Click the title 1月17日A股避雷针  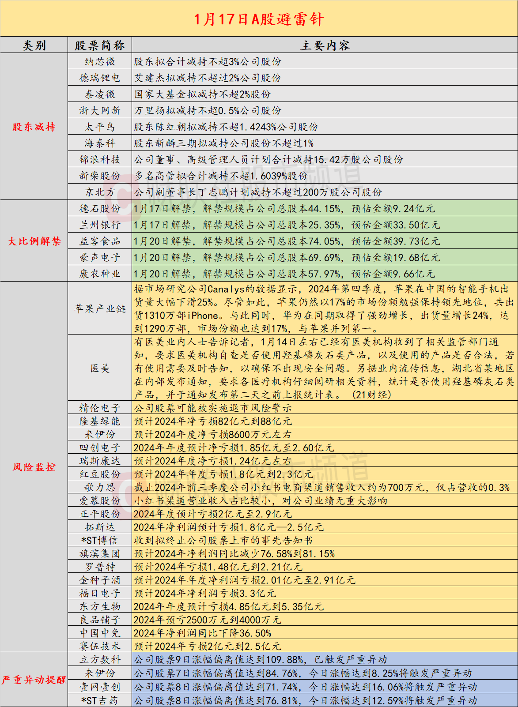(259, 19)
